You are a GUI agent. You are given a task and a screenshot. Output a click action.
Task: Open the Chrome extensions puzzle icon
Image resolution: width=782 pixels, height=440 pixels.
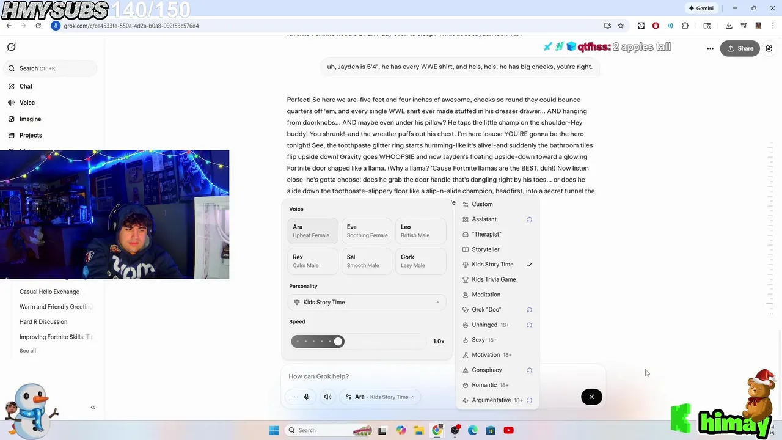coord(685,26)
